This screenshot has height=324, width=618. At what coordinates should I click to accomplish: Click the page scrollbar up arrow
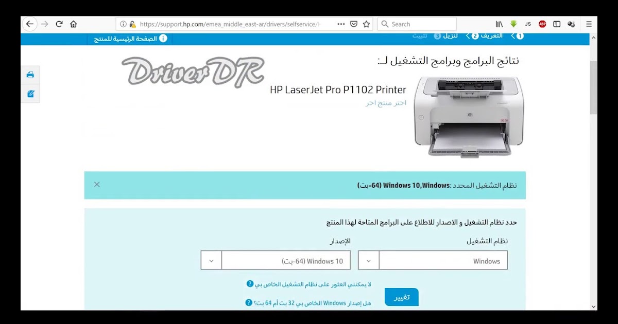pyautogui.click(x=593, y=38)
